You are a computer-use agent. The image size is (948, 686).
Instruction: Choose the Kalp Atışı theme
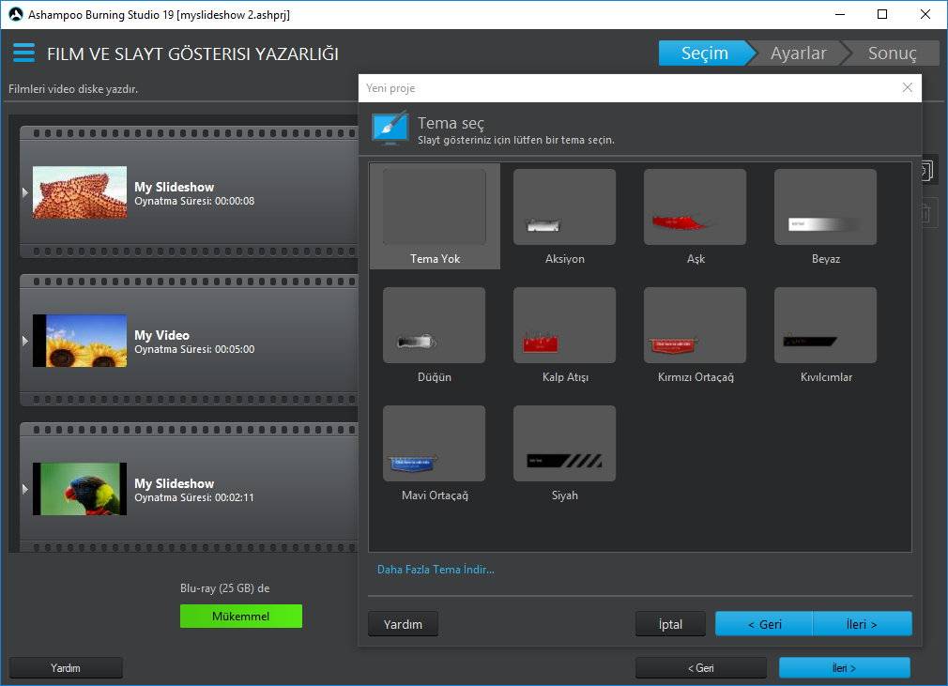[564, 326]
